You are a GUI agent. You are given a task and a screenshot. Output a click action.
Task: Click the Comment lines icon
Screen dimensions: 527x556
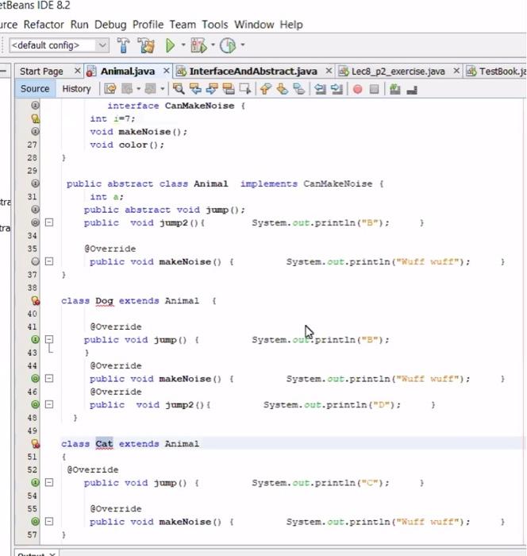pos(394,89)
